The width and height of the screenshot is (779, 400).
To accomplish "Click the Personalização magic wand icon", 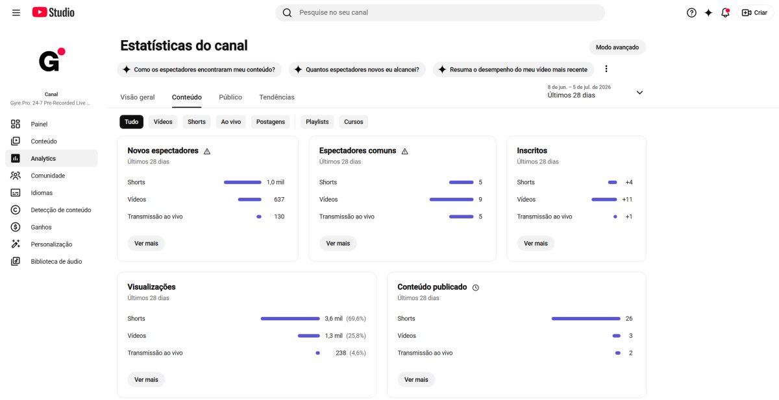I will [x=16, y=244].
